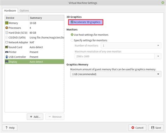166x133 pixels.
Task: Click the Summary column header
Action: click(x=47, y=18)
